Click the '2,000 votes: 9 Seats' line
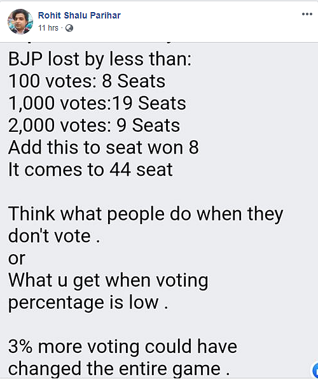This screenshot has height=379, width=318. click(94, 125)
